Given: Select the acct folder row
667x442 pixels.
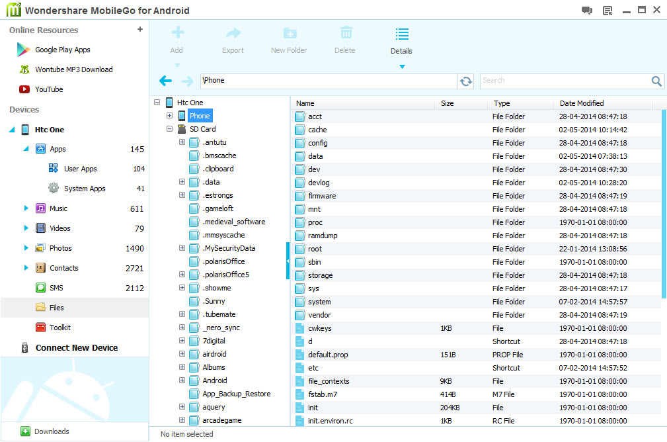Looking at the screenshot, I should (477, 116).
